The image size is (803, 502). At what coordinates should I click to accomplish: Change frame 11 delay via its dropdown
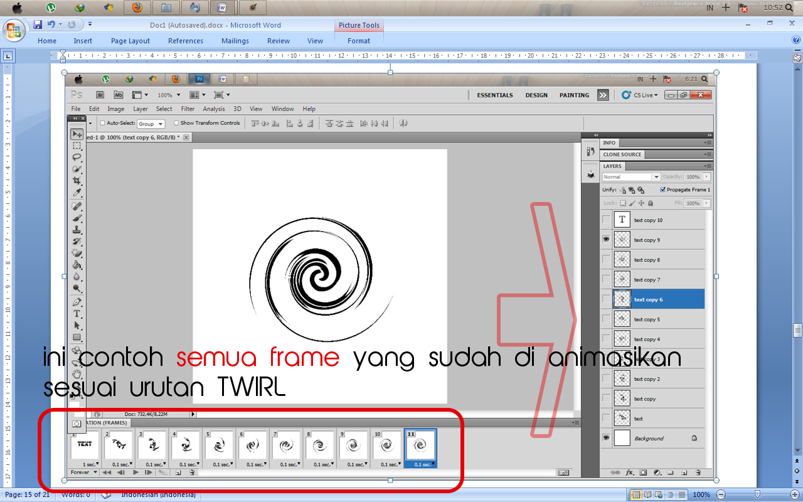tap(433, 463)
